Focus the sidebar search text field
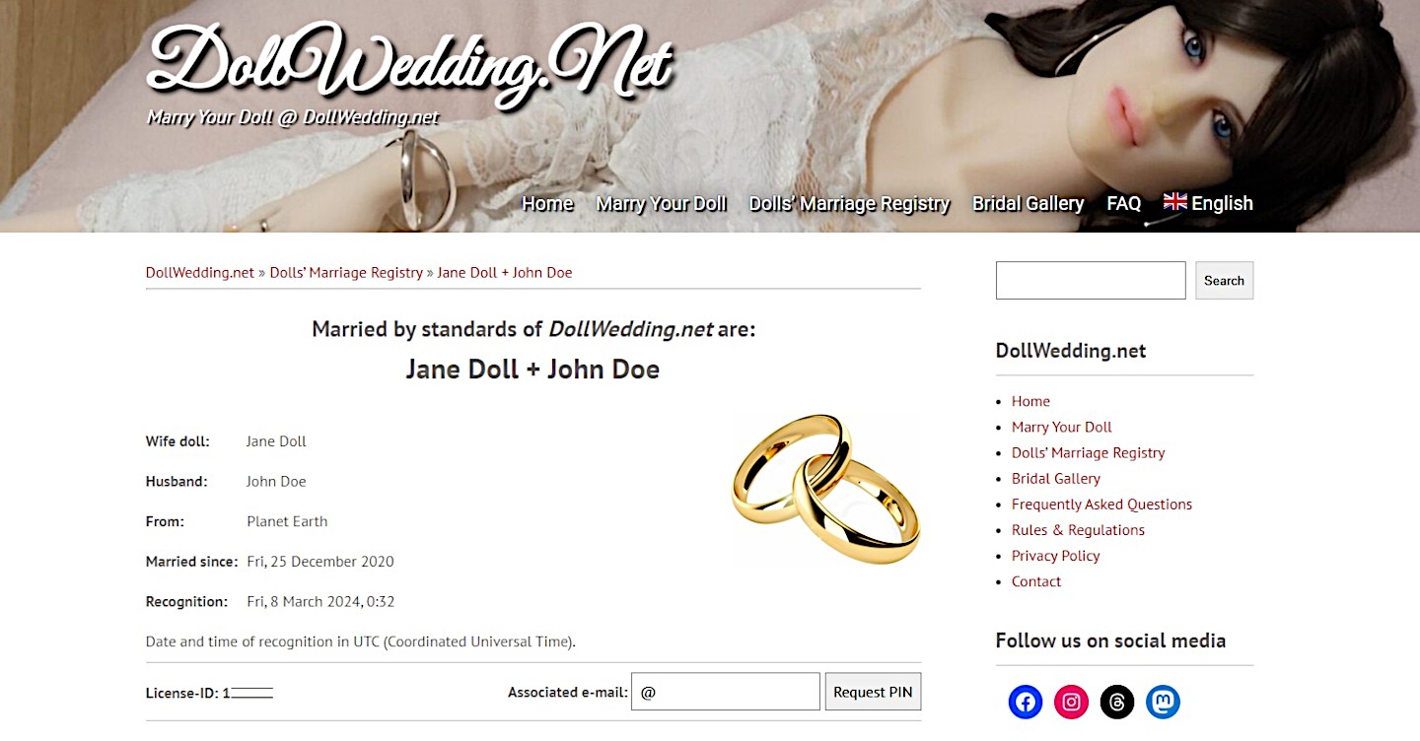 coord(1091,280)
